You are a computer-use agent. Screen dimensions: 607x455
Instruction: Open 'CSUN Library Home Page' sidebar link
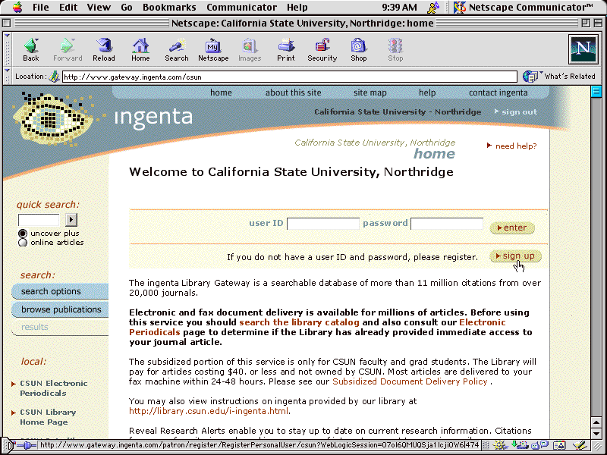[x=48, y=417]
